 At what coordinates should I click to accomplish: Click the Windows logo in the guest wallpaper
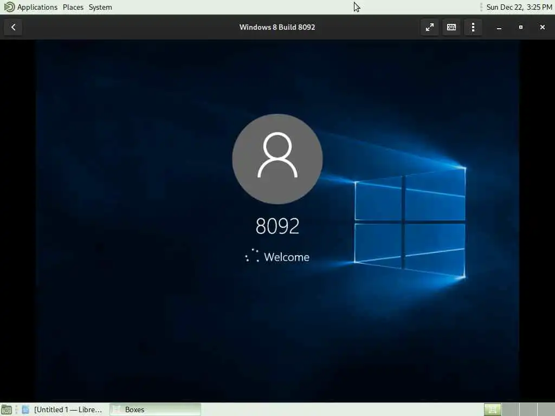tap(410, 222)
